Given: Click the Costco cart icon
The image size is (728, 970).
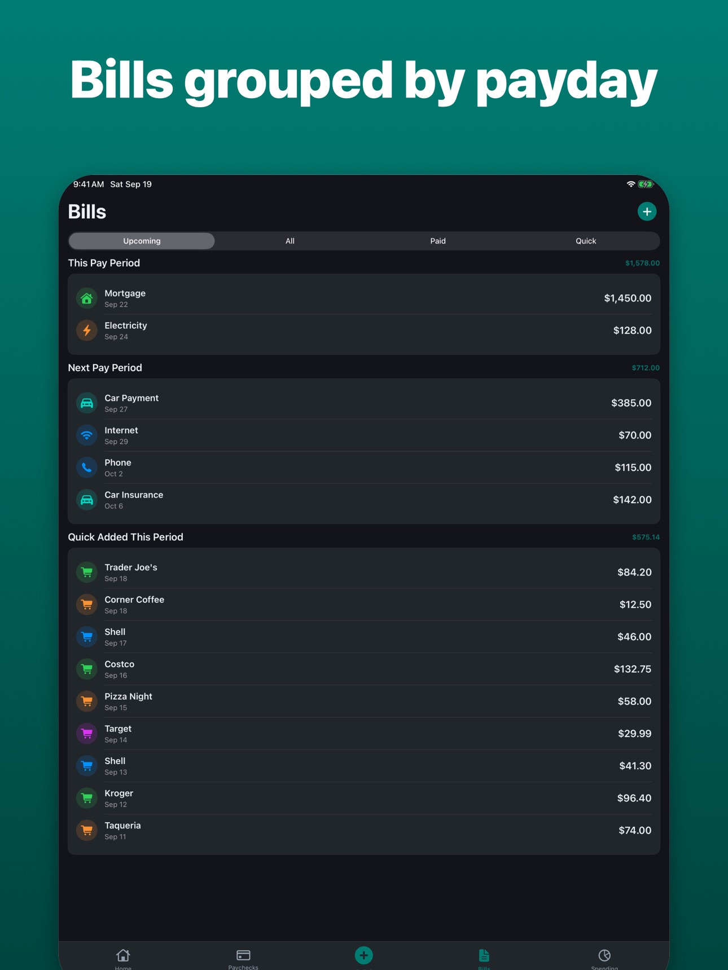Looking at the screenshot, I should coord(87,669).
